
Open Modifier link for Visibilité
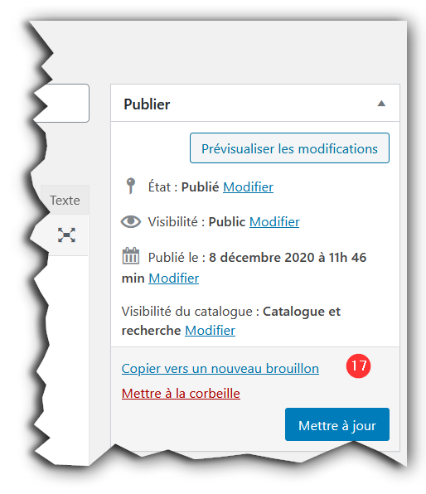[x=274, y=221]
